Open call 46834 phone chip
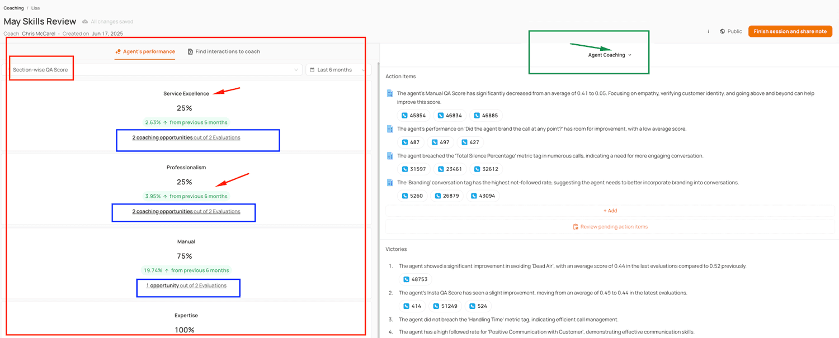 tap(450, 116)
